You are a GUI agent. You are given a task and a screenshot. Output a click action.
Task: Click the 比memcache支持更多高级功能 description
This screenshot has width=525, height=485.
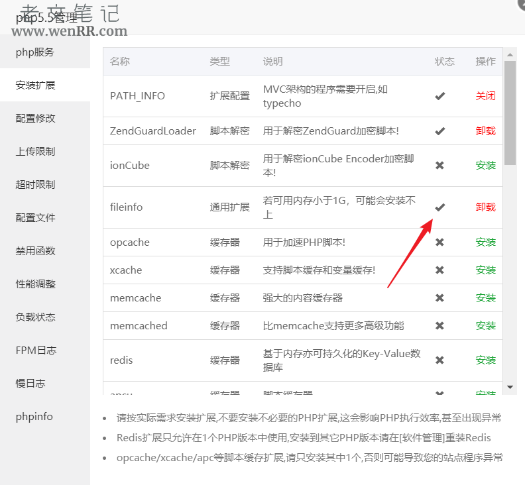pos(333,325)
